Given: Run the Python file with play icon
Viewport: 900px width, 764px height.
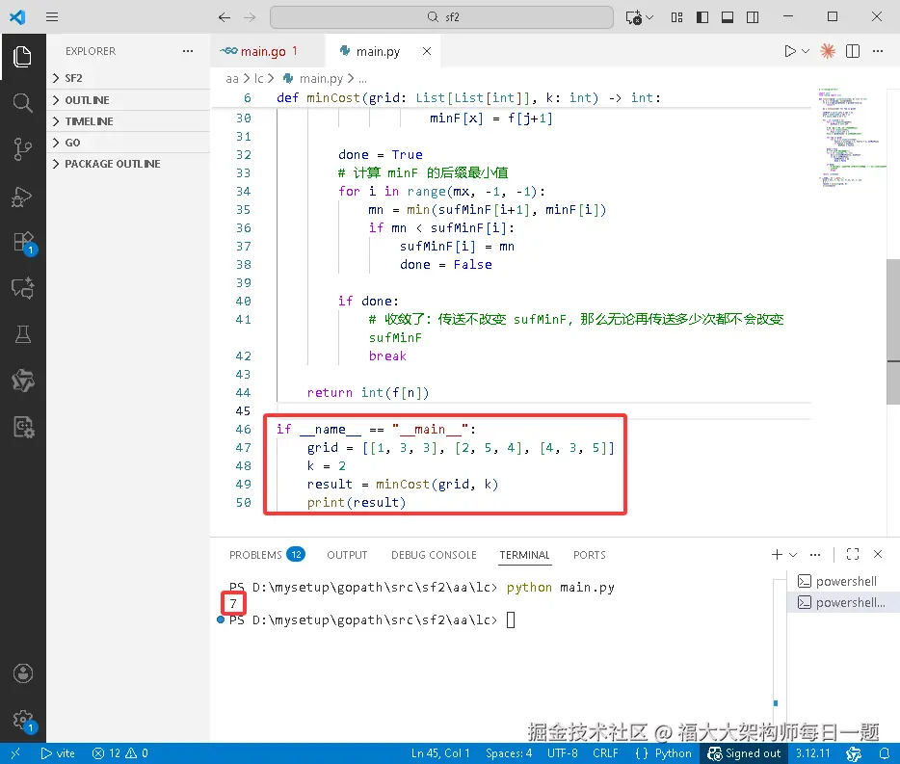Looking at the screenshot, I should (x=790, y=51).
